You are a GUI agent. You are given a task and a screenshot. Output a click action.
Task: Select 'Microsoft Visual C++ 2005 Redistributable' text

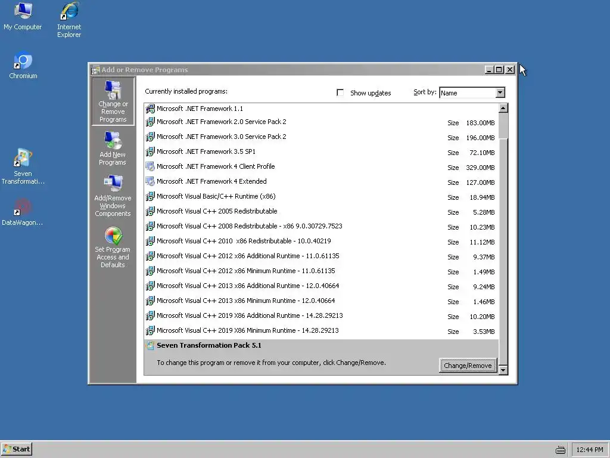point(217,211)
